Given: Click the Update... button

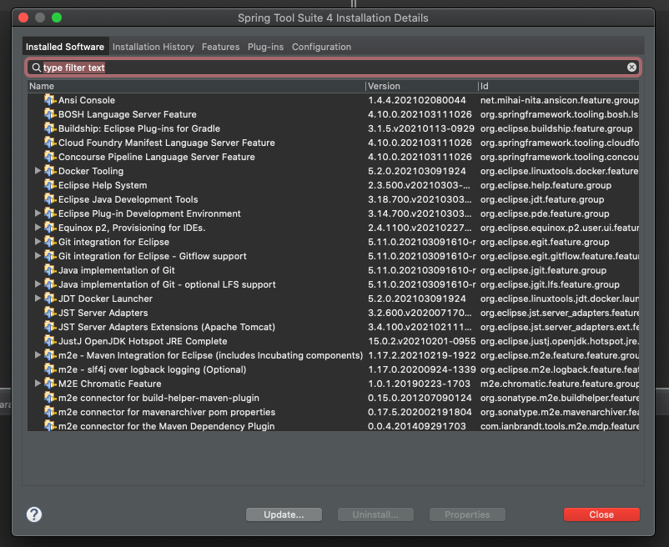Looking at the screenshot, I should (x=284, y=514).
